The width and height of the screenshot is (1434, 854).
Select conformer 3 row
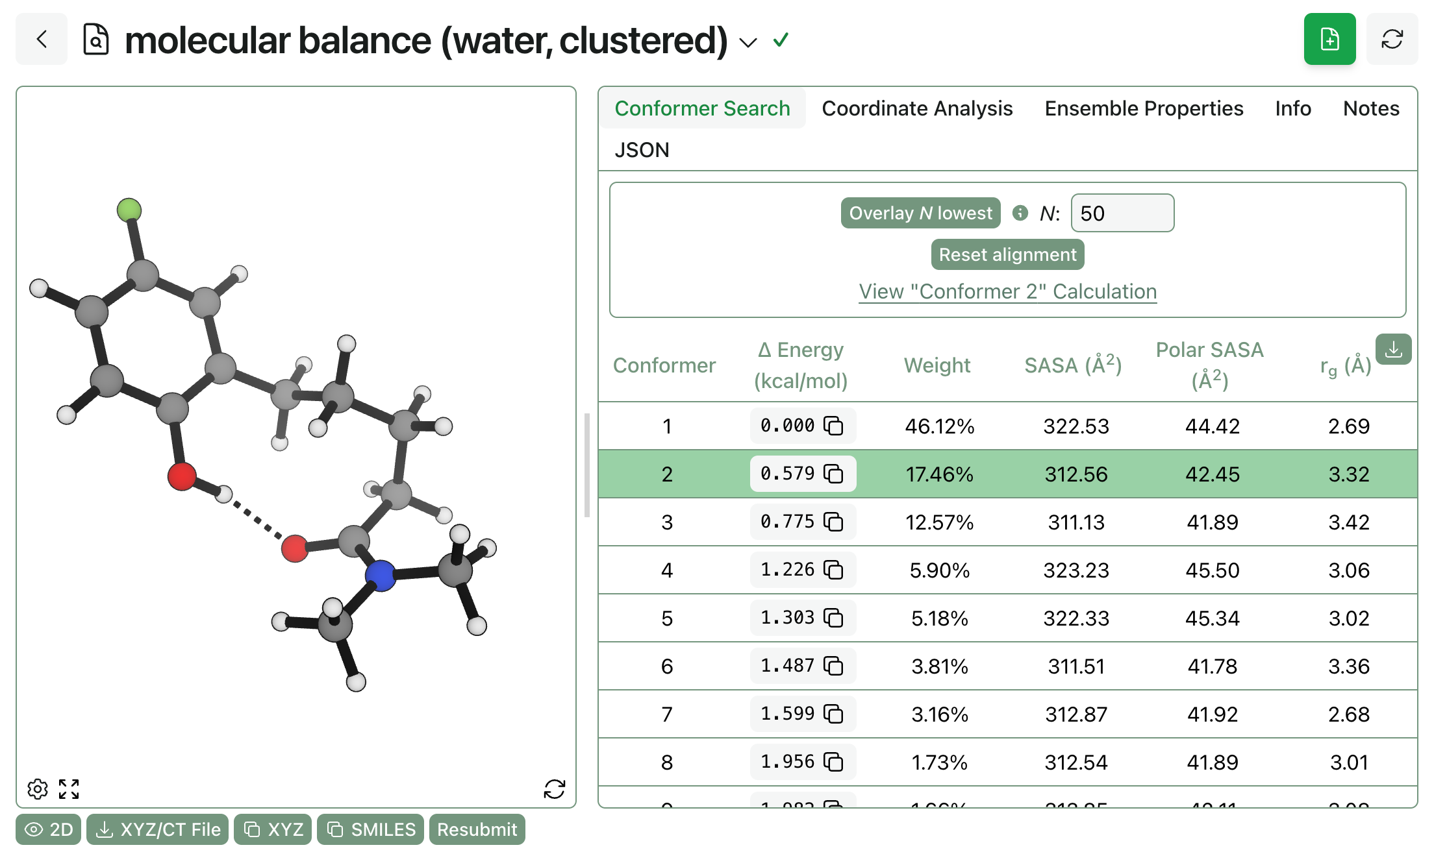tap(667, 522)
